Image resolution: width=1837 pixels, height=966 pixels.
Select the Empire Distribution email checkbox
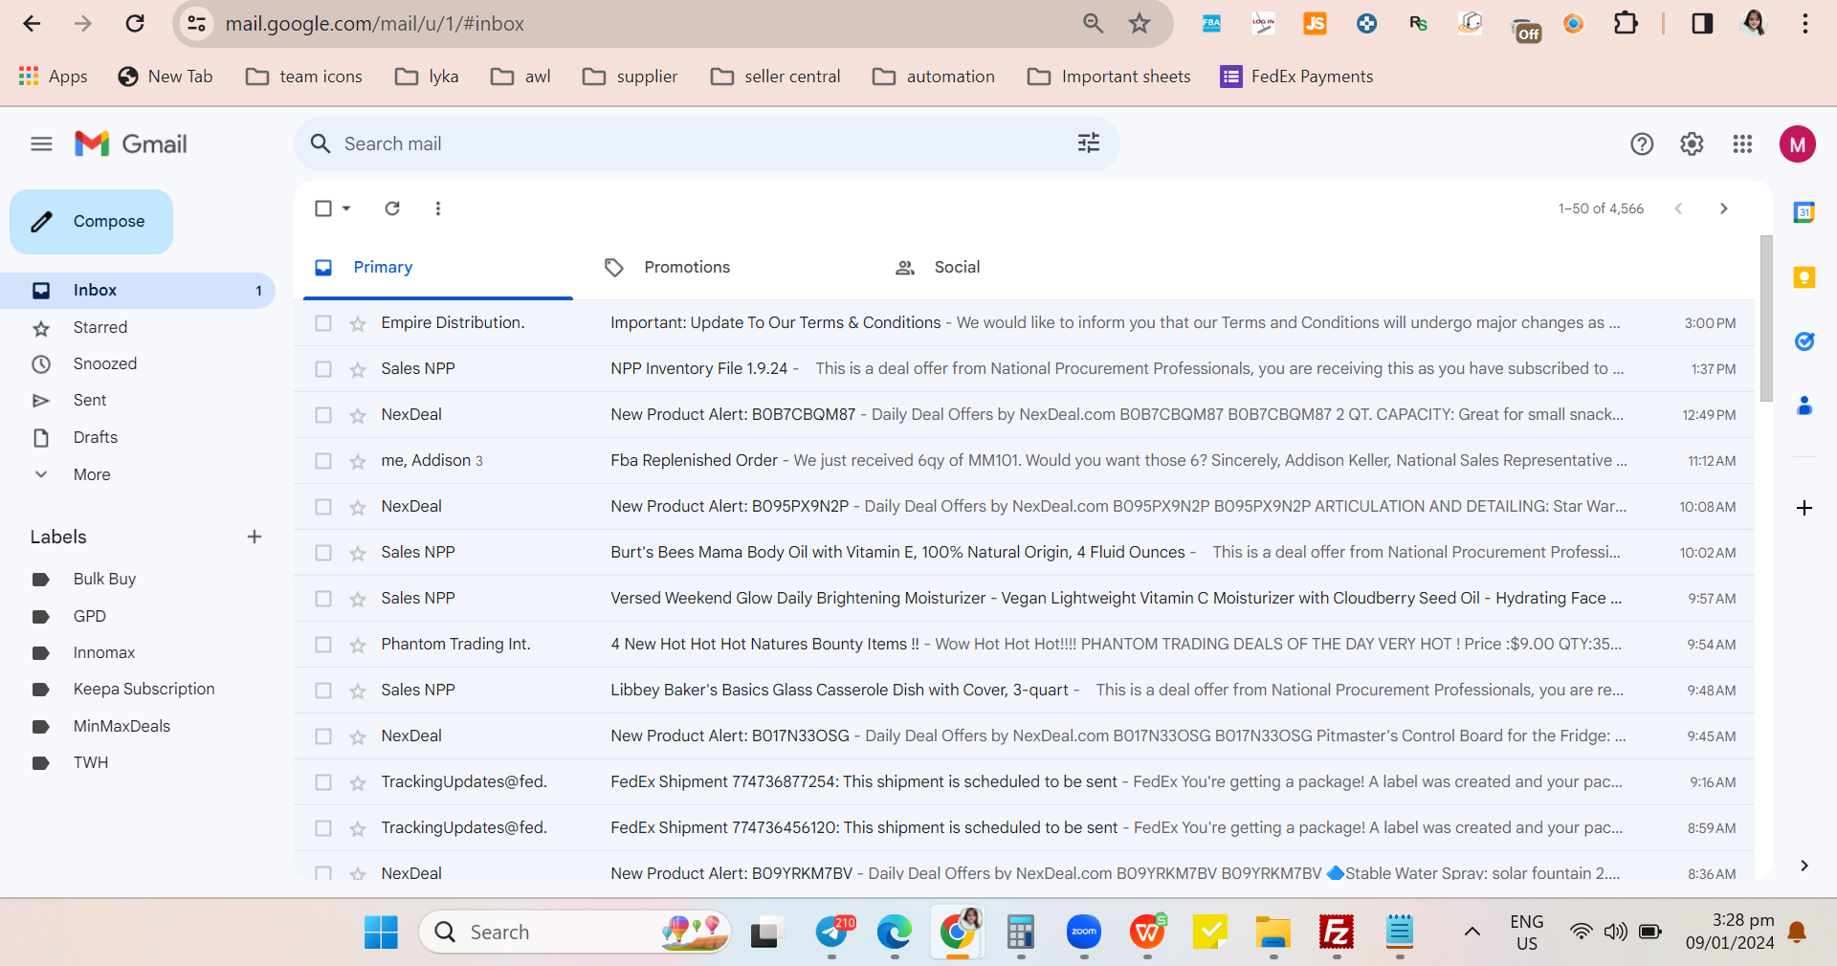click(x=323, y=323)
